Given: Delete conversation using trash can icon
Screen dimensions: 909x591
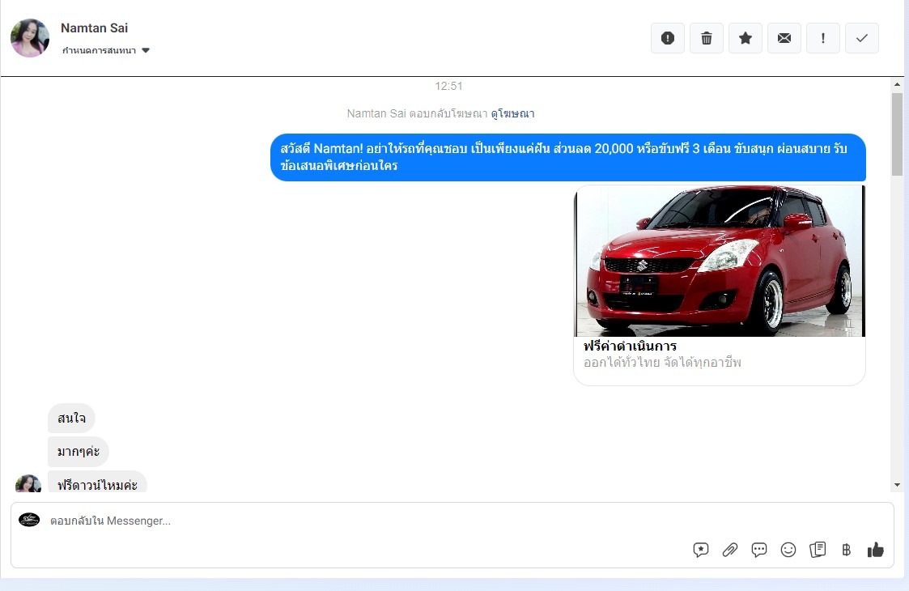Looking at the screenshot, I should (707, 38).
